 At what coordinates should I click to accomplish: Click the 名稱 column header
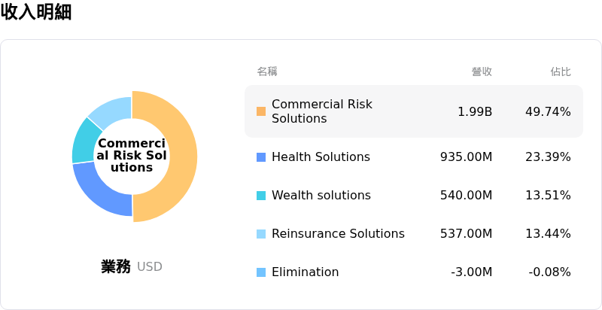click(x=267, y=71)
